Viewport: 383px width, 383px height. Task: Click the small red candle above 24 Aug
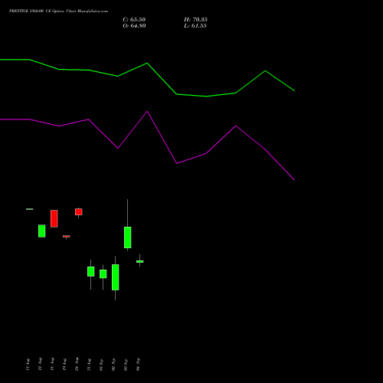click(x=79, y=212)
